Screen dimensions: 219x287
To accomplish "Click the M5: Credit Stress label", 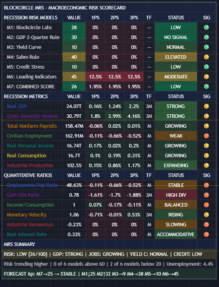I will coord(26,67).
